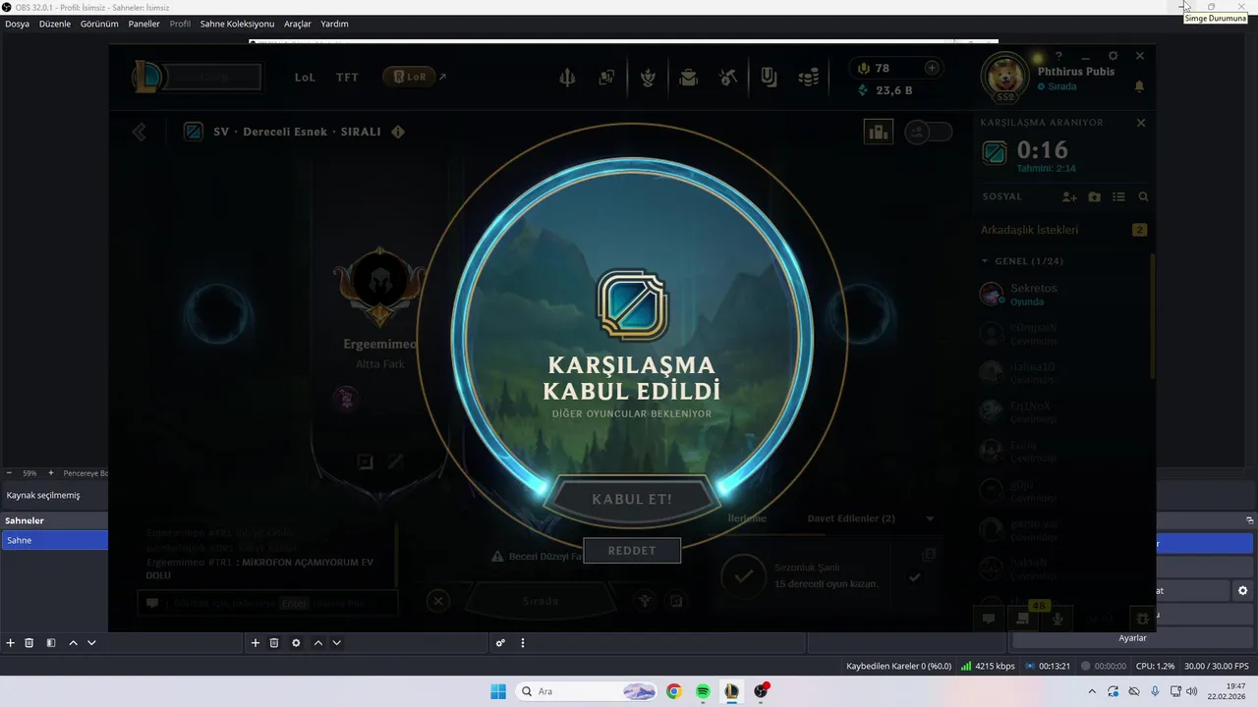
Task: Remove source with the sources trash icon
Action: pyautogui.click(x=274, y=643)
